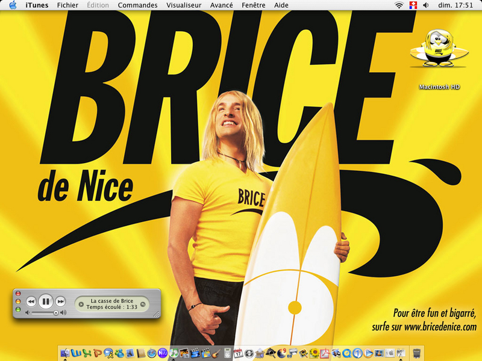
Task: Select the Macintosh HD desktop icon
Action: [x=439, y=60]
